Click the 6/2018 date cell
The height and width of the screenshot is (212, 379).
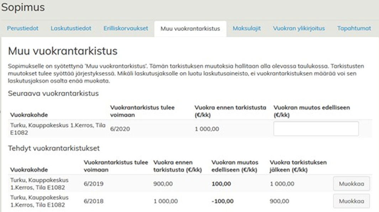coord(94,201)
